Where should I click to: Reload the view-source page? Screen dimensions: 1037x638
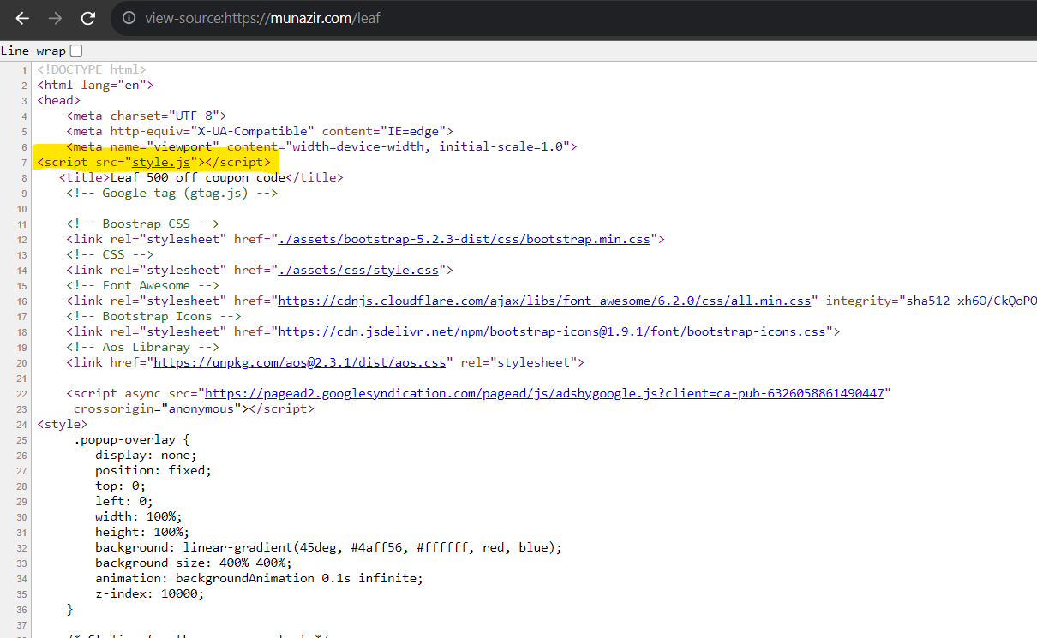pyautogui.click(x=87, y=17)
